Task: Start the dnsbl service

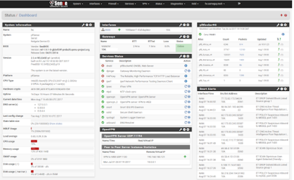Action: [x=186, y=66]
